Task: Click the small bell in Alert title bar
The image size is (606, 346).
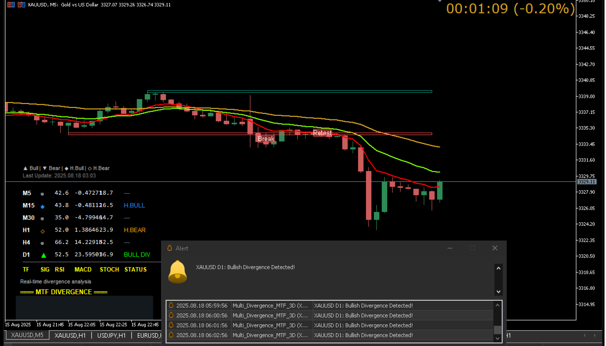Action: (x=169, y=248)
